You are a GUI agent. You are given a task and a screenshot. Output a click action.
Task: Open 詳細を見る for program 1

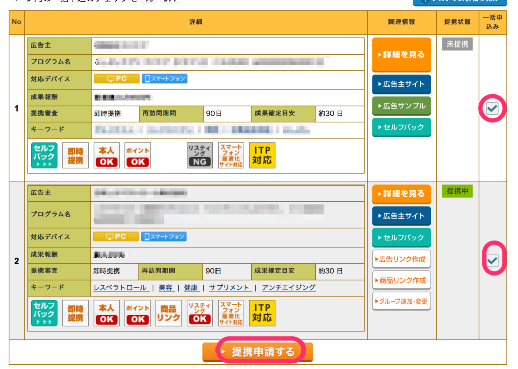(x=402, y=55)
